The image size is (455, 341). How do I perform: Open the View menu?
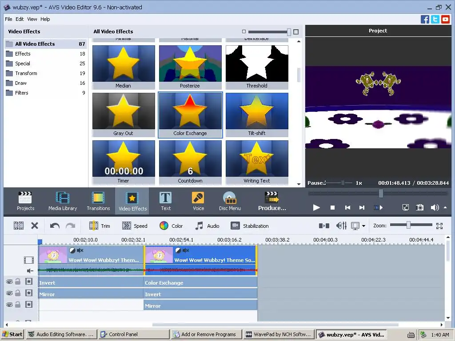coord(32,19)
